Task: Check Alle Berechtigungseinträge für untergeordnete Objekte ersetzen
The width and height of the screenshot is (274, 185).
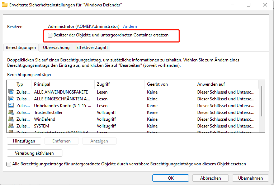Action: click(9, 164)
